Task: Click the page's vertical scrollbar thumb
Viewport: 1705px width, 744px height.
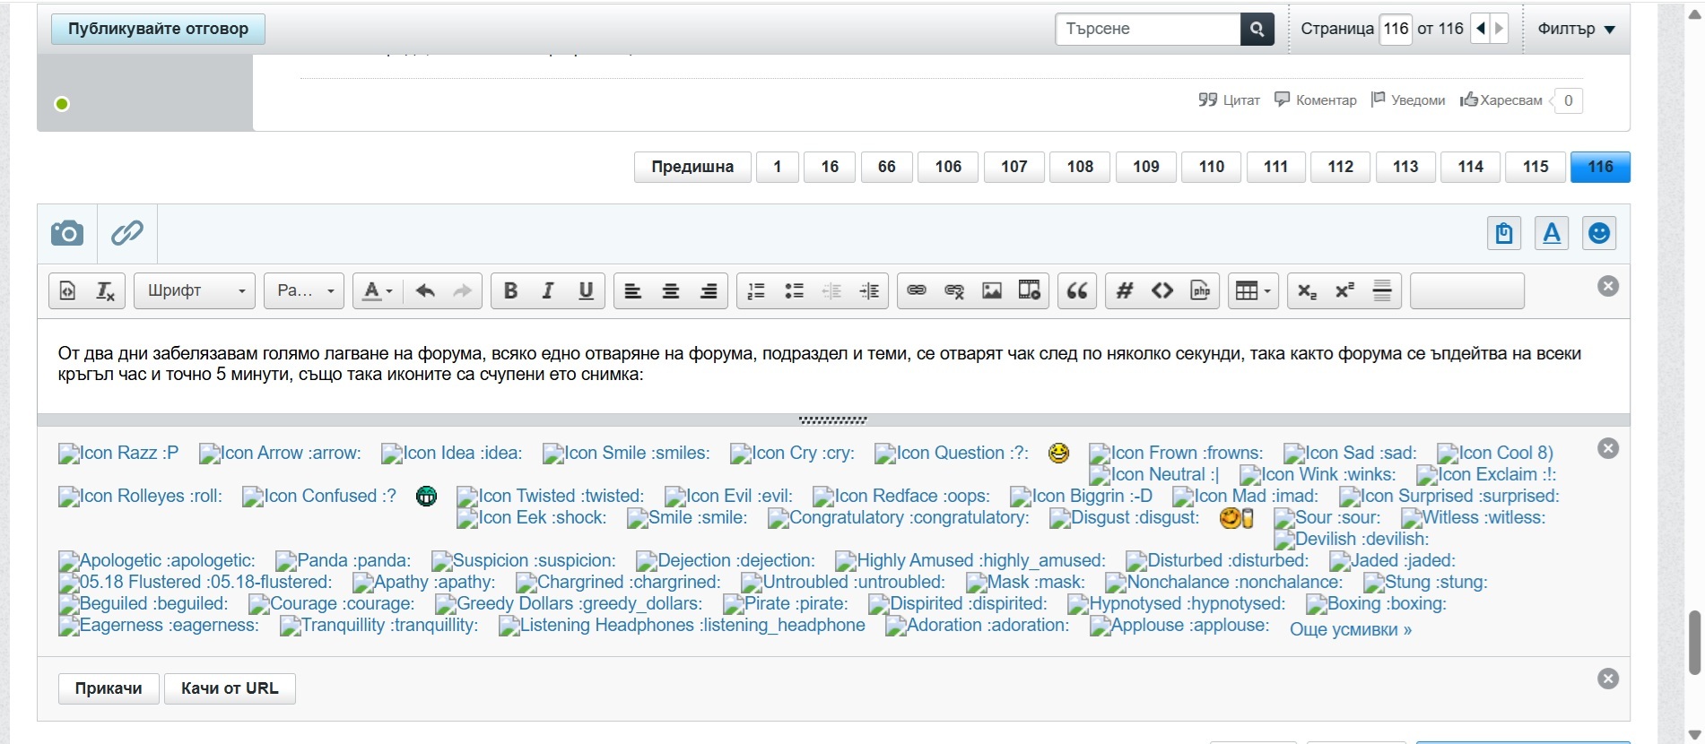Action: click(x=1694, y=642)
